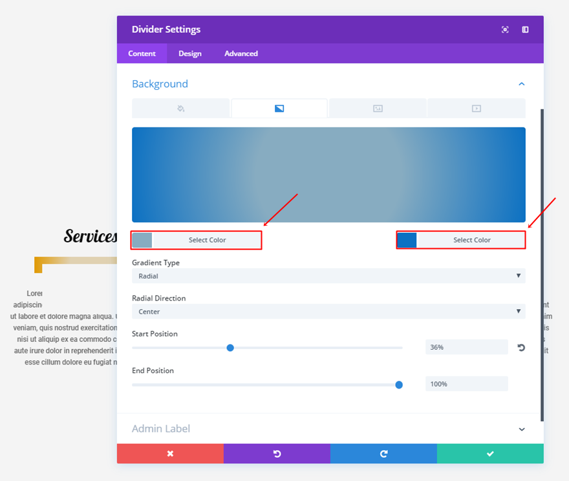Click the blue redo button
Viewport: 569px width, 481px height.
tap(383, 453)
